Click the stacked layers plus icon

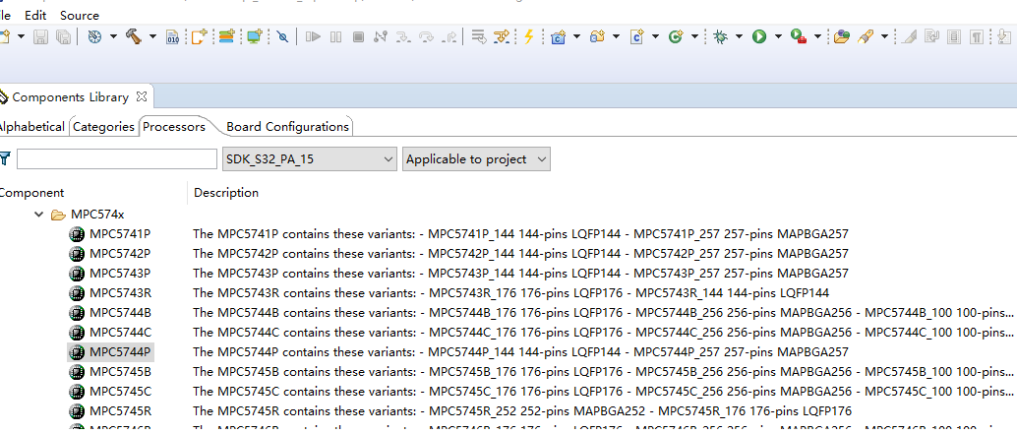coord(226,36)
